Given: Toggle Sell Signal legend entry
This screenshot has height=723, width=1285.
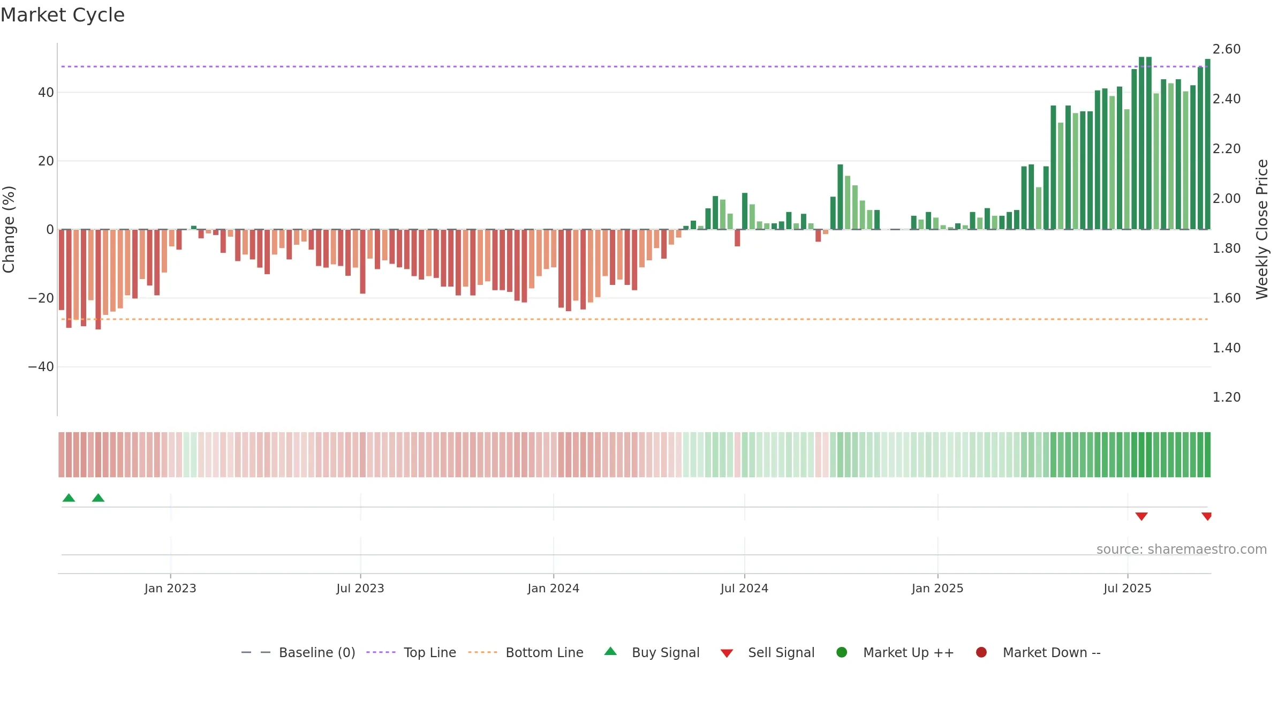Looking at the screenshot, I should tap(767, 652).
